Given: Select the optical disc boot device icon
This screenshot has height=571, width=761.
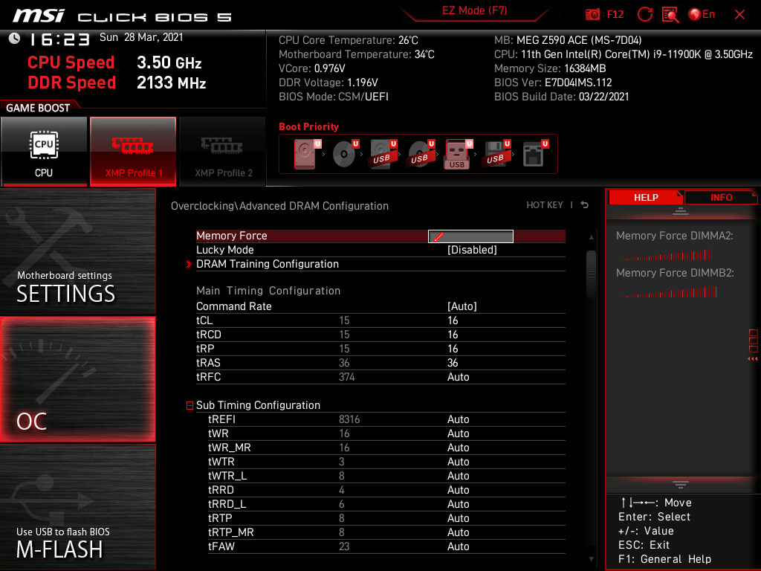Looking at the screenshot, I should pos(345,154).
